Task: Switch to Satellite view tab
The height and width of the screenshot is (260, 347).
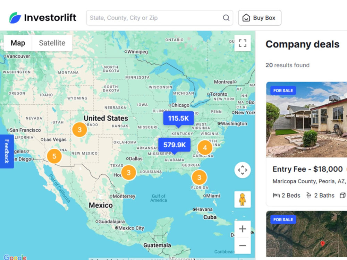Action: (x=52, y=43)
